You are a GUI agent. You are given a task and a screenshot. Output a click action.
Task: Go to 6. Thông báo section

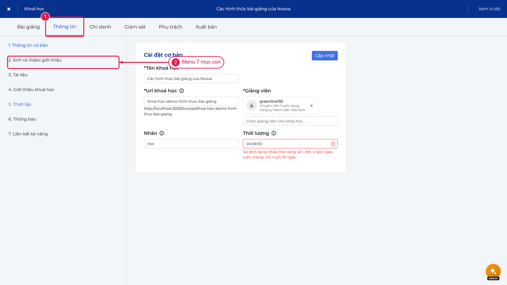[x=22, y=119]
